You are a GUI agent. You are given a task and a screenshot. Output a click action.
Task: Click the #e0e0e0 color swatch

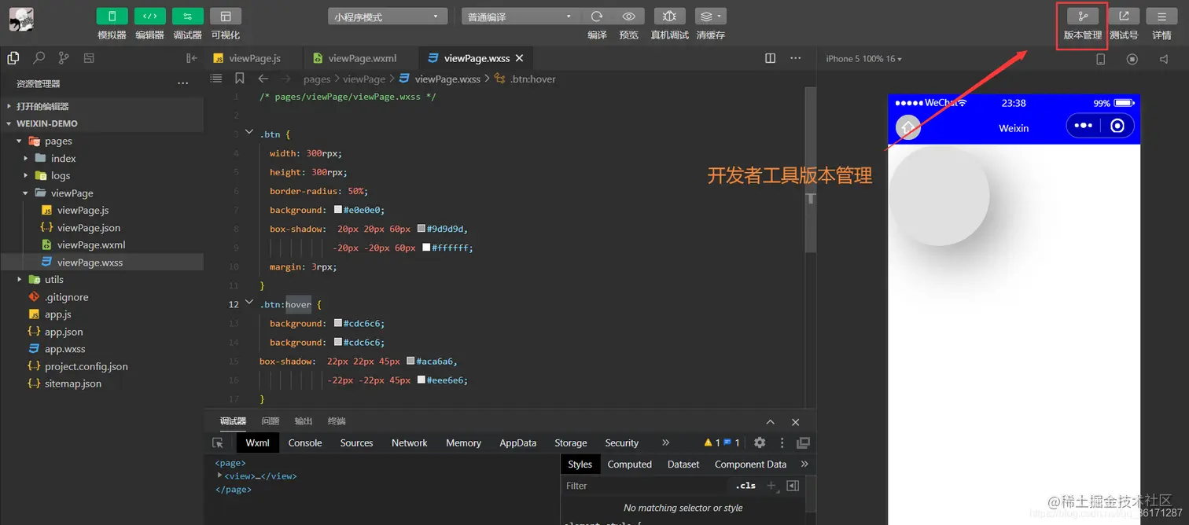[x=338, y=210]
